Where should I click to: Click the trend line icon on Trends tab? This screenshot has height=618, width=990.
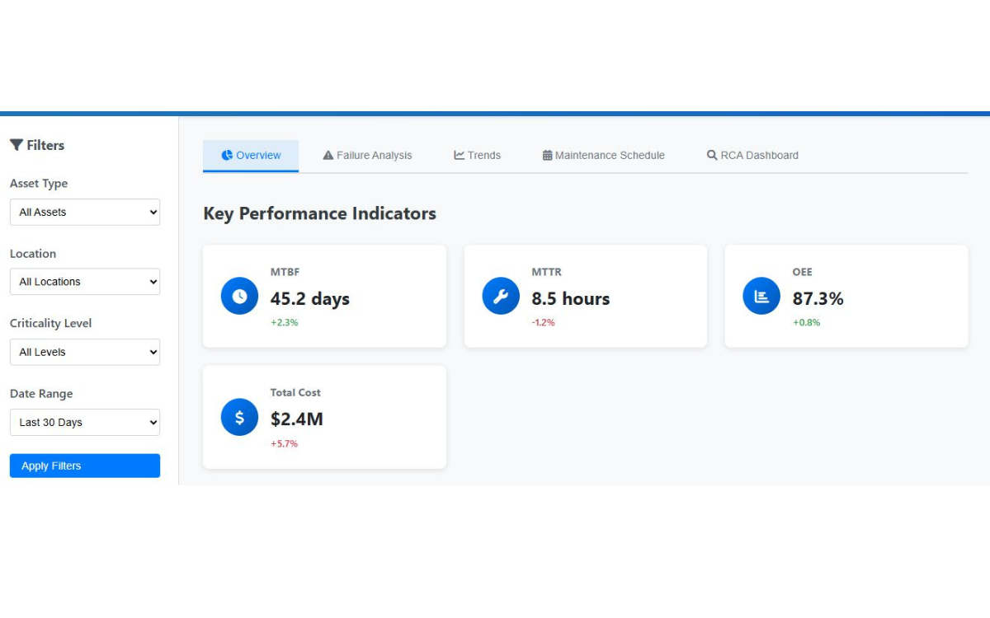point(459,155)
